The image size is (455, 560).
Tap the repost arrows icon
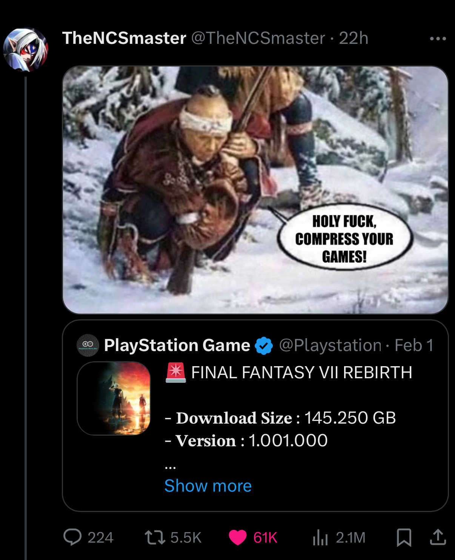click(x=155, y=537)
